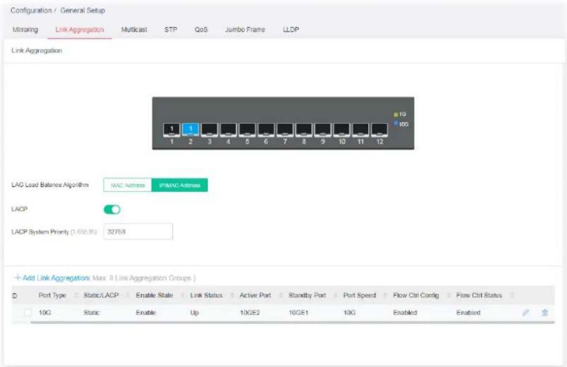Click Add Link Aggregation
This screenshot has height=367, width=567.
52,278
